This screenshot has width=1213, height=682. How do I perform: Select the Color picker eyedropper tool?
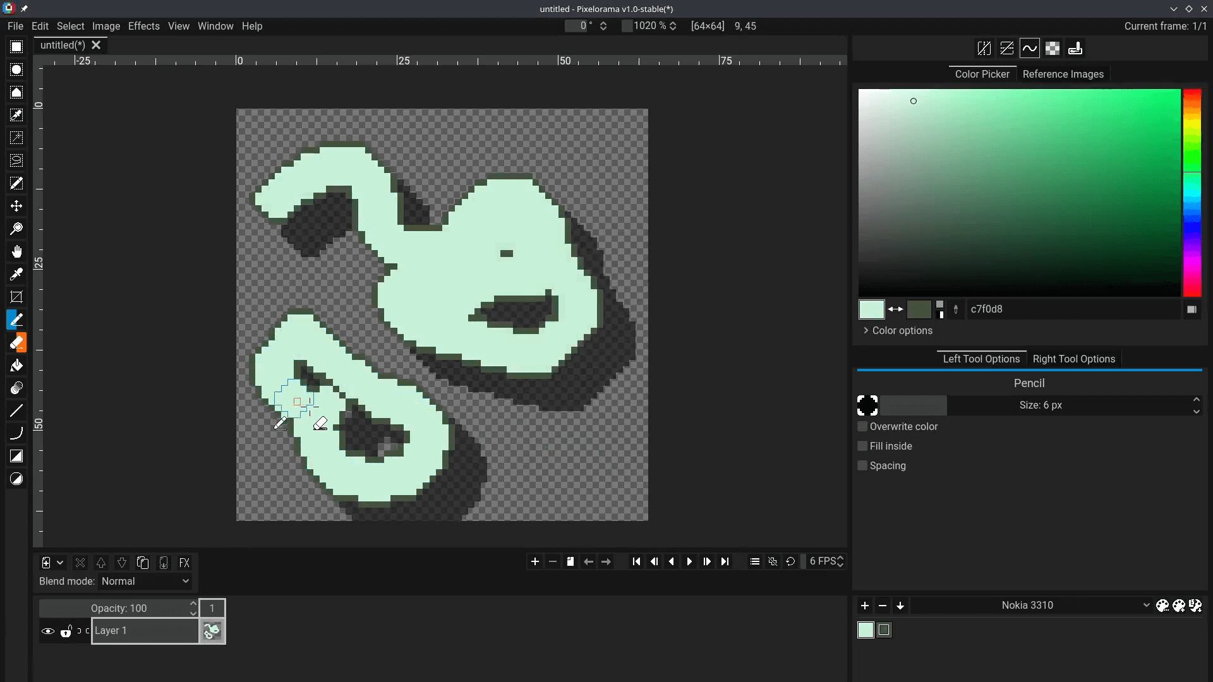click(x=16, y=274)
